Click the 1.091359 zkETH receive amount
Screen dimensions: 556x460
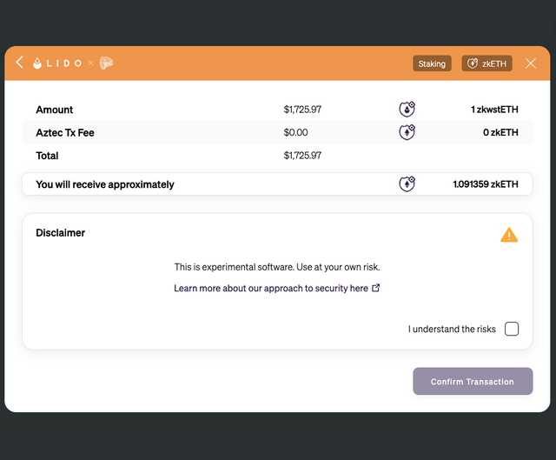coord(486,183)
